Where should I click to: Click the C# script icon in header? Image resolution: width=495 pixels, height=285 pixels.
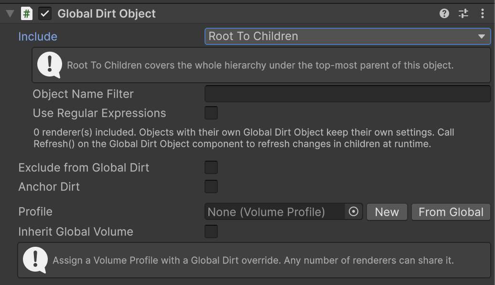pyautogui.click(x=27, y=13)
